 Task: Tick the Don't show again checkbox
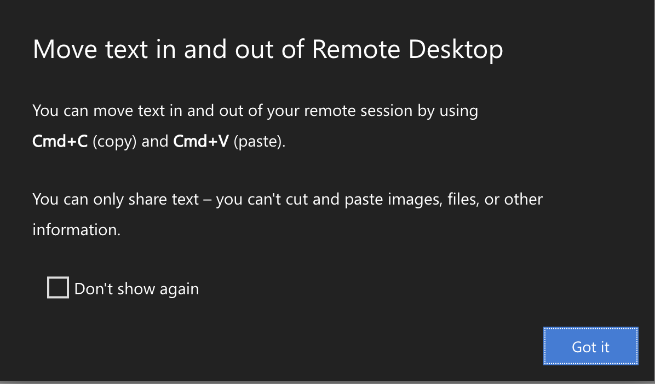click(58, 288)
